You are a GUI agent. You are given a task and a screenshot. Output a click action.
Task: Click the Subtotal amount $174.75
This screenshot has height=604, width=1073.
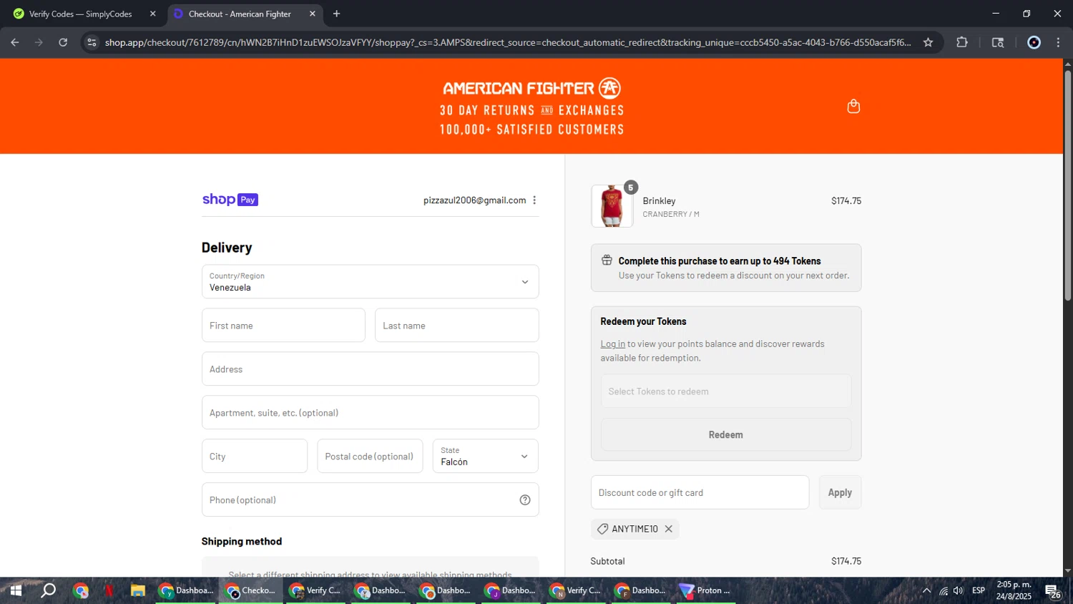tap(846, 561)
